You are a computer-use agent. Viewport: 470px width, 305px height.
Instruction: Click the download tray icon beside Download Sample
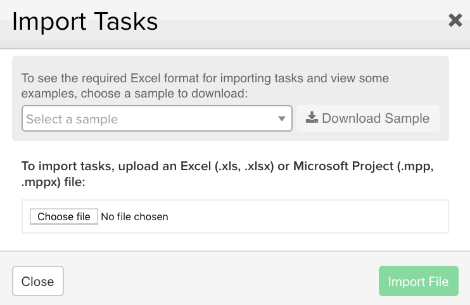pyautogui.click(x=312, y=118)
